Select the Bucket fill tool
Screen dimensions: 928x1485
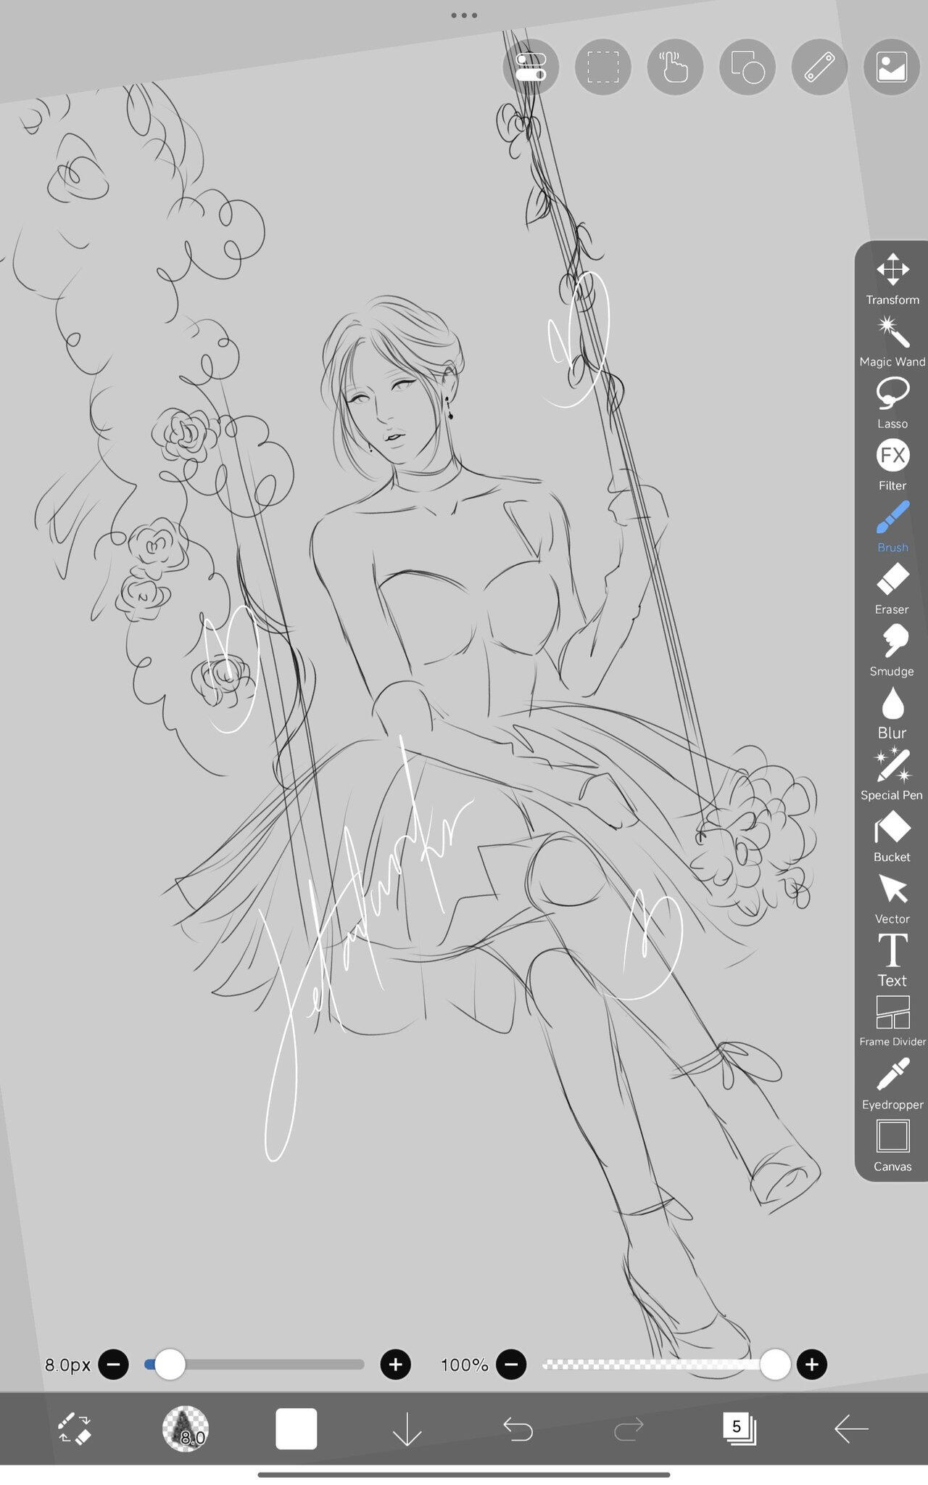[x=892, y=836]
